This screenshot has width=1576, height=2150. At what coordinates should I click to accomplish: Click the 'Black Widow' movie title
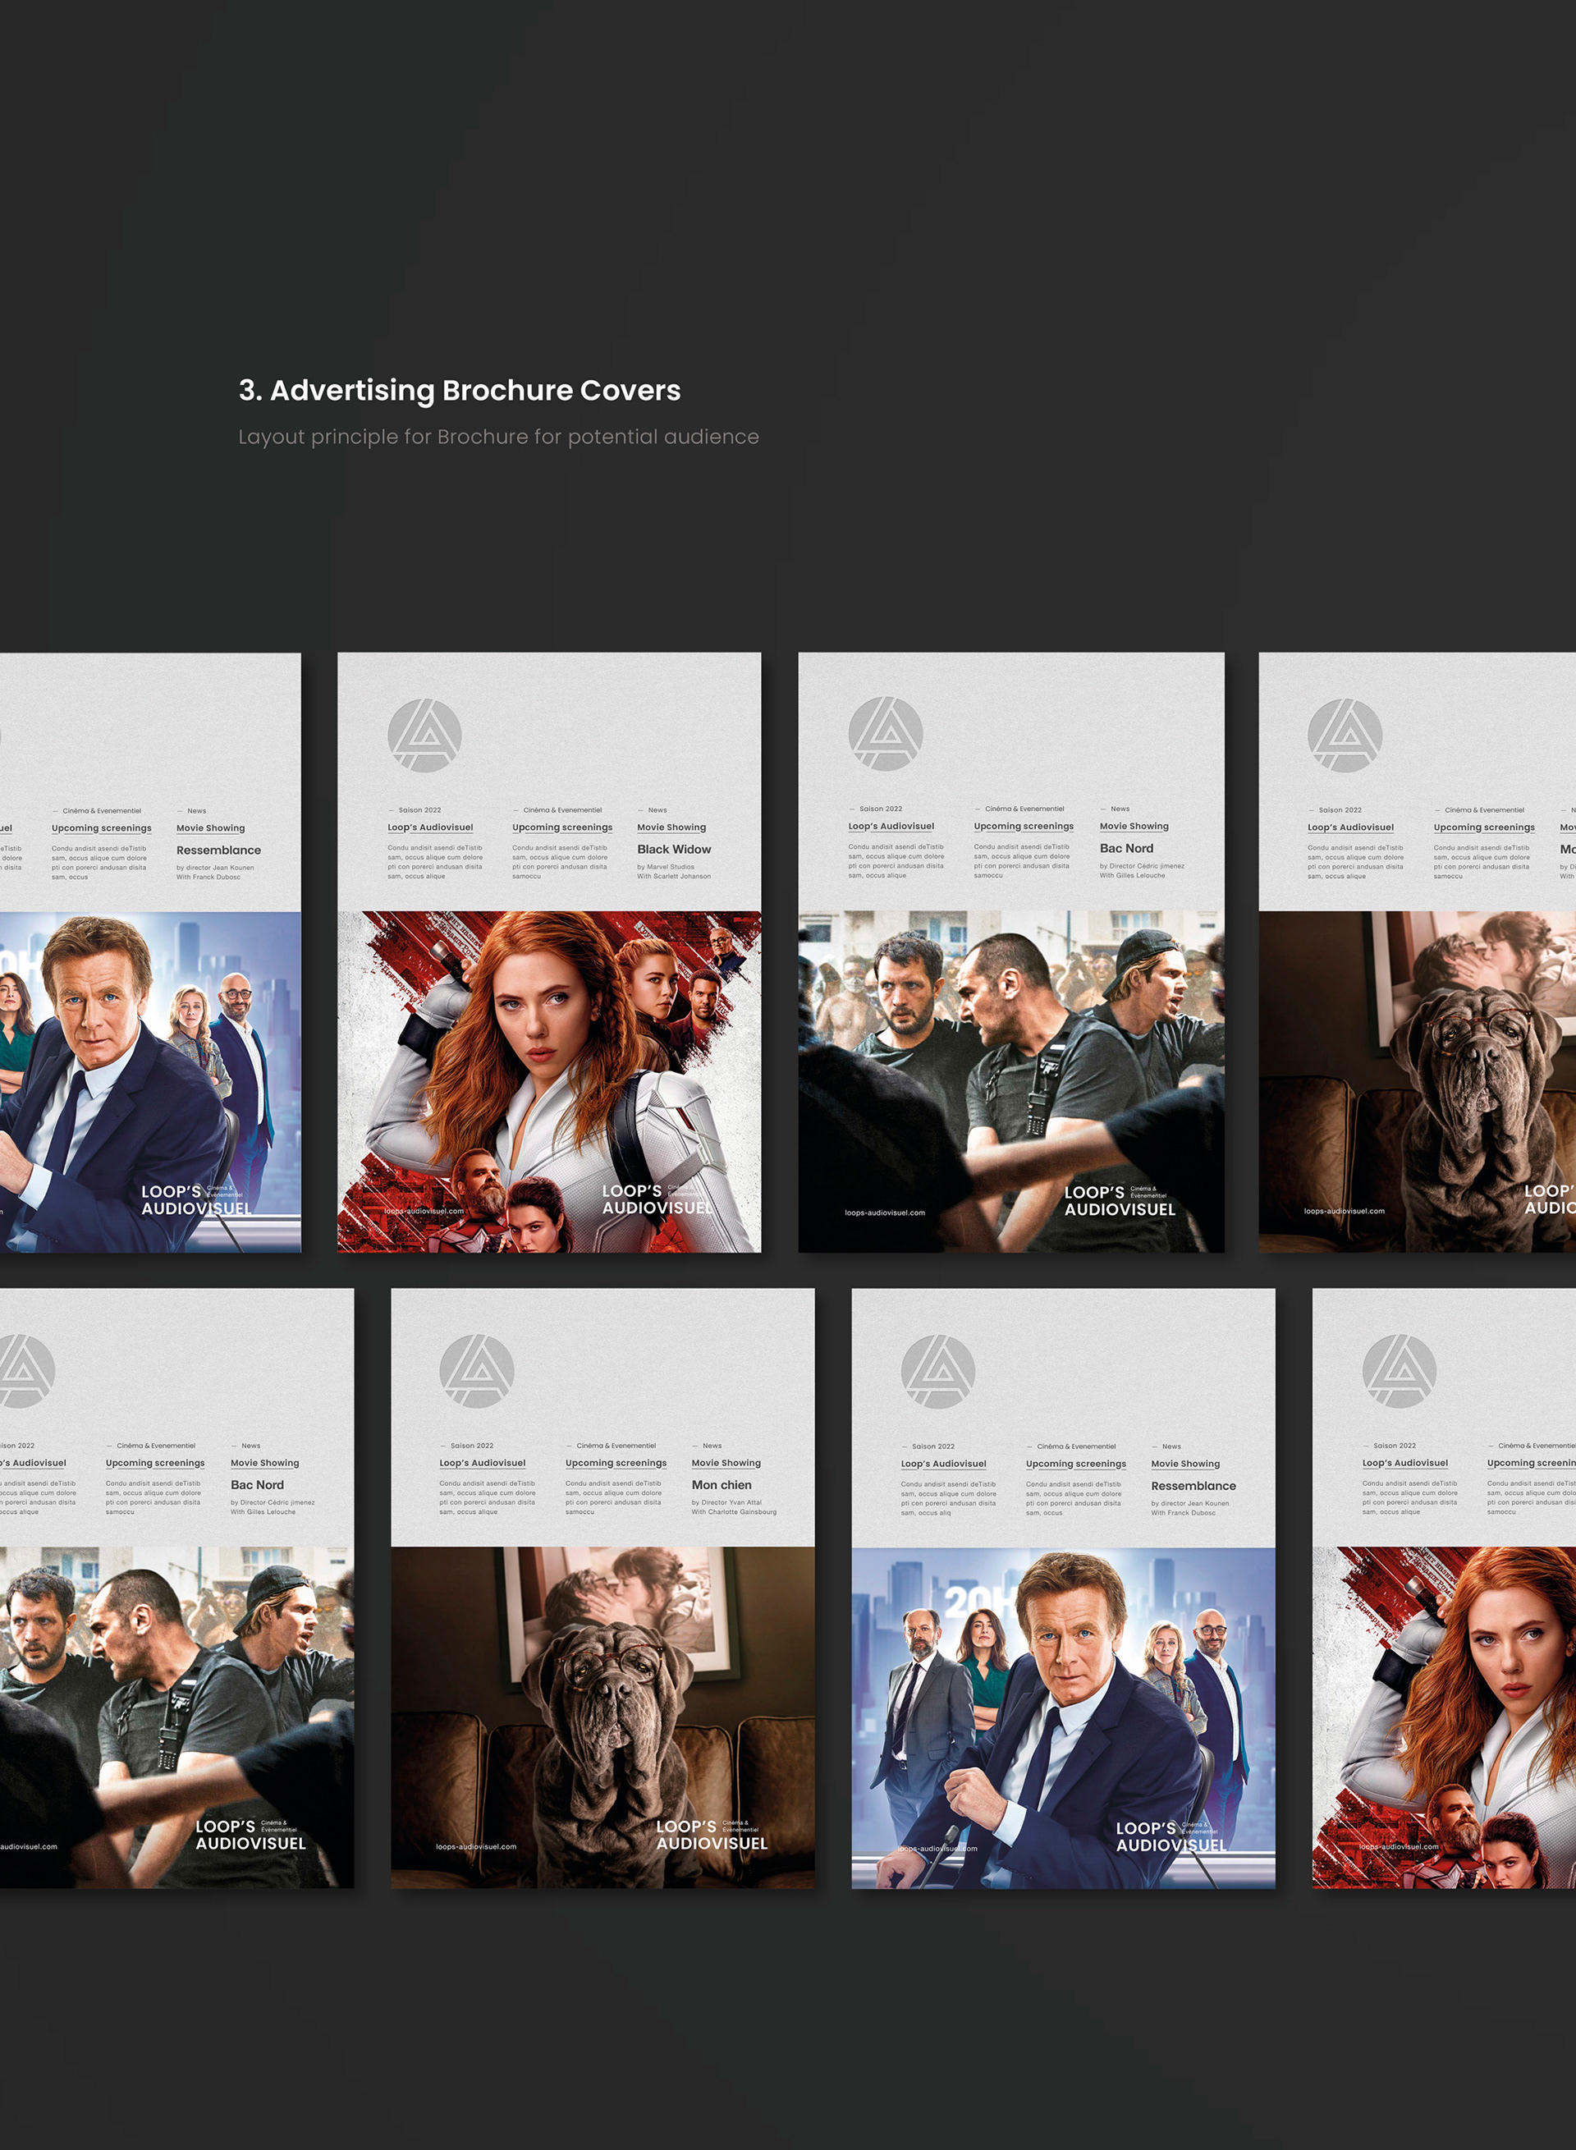(x=675, y=849)
